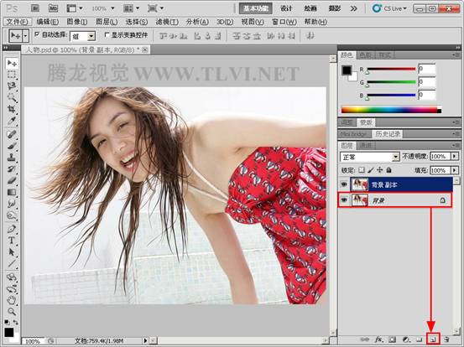Hide the 背景 副本 layer
Viewport: 464px width, 347px height.
[344, 184]
